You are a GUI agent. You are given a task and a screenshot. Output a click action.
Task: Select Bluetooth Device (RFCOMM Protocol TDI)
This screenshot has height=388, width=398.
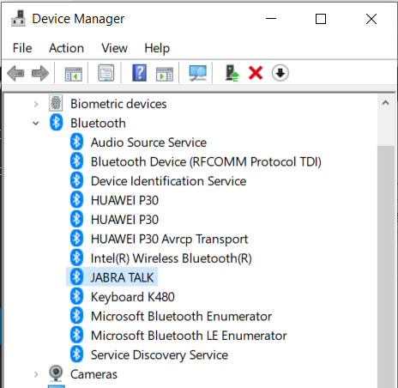(206, 162)
